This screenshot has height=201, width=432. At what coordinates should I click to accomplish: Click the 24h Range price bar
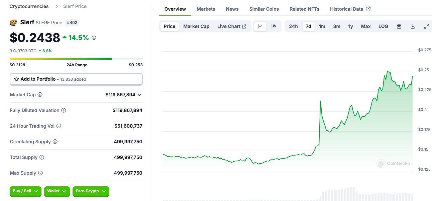coord(76,59)
